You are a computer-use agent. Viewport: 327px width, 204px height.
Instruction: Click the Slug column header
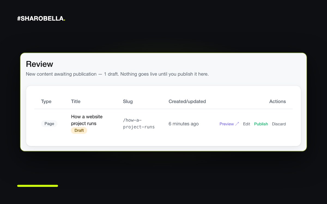[128, 101]
